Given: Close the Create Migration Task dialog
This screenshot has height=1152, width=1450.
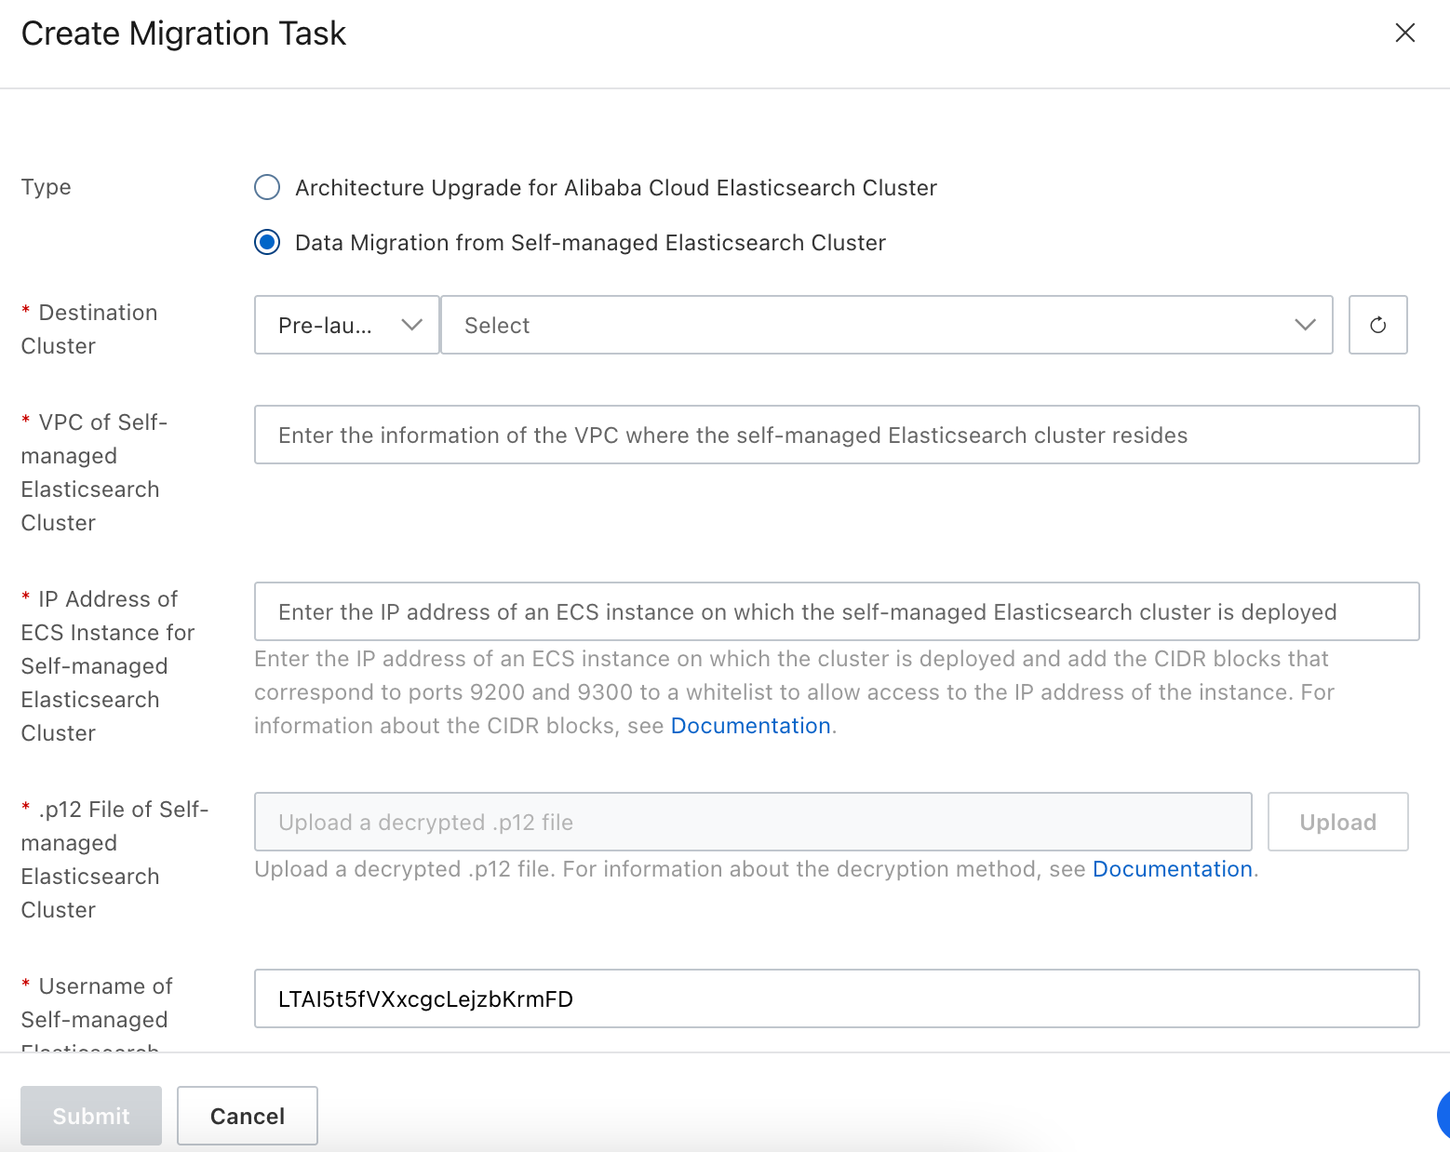Looking at the screenshot, I should [1404, 33].
